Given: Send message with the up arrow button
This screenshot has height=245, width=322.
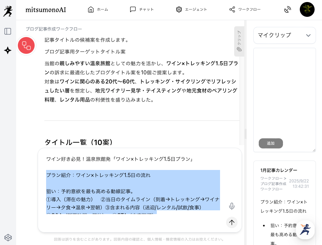Looking at the screenshot, I should pos(231,222).
